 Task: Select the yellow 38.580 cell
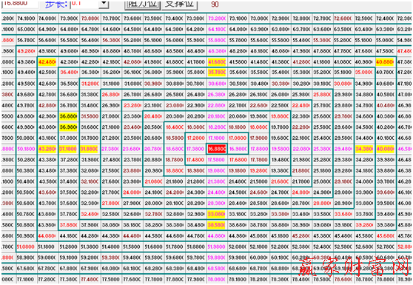[x=217, y=225]
